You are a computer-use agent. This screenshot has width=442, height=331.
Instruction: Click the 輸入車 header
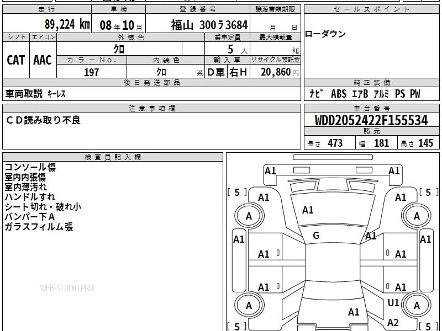point(227,60)
